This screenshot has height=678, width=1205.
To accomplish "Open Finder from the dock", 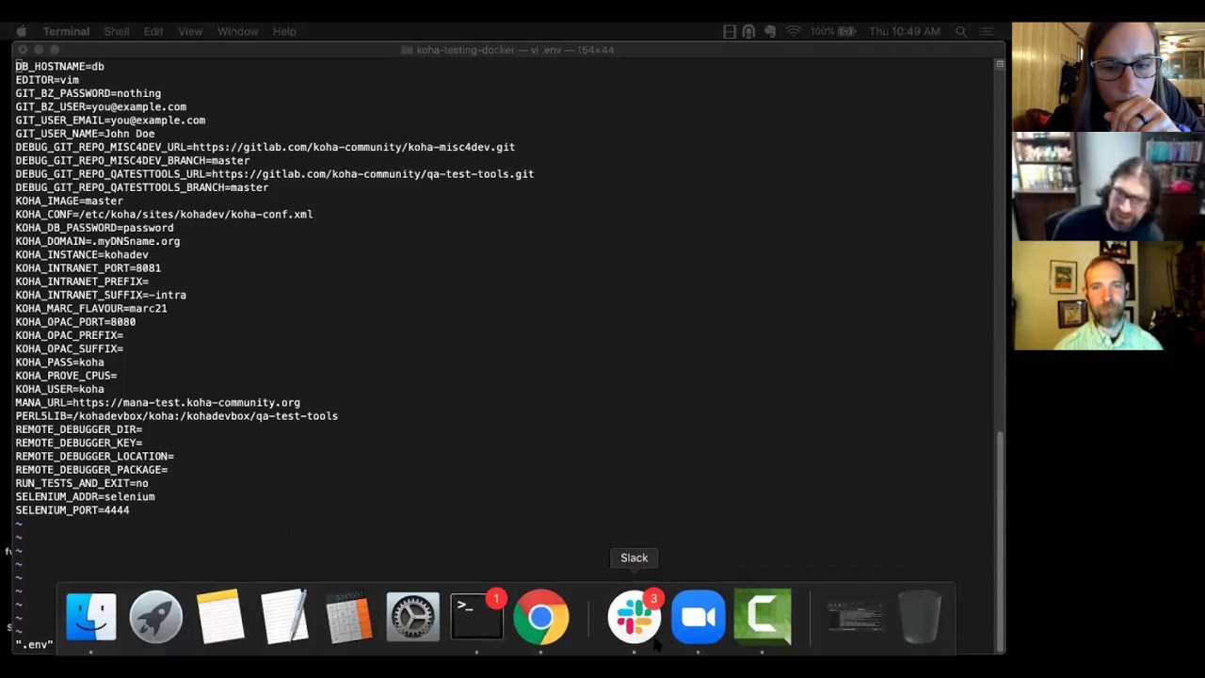I will tap(91, 617).
